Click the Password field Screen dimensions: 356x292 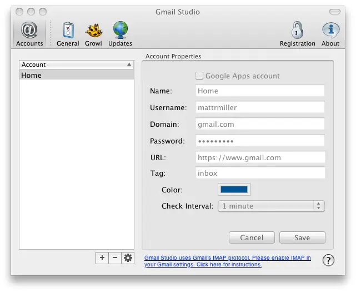pyautogui.click(x=260, y=141)
